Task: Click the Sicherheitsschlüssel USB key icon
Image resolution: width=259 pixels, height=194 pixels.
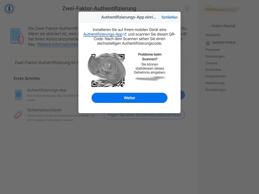Action: (x=18, y=114)
